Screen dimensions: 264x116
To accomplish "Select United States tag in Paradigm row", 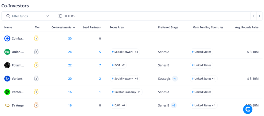I will tap(202, 92).
